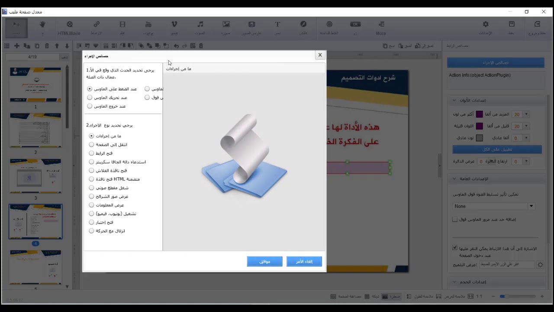The image size is (554, 312).
Task: Insert a hotspot target element
Action: click(x=329, y=27)
